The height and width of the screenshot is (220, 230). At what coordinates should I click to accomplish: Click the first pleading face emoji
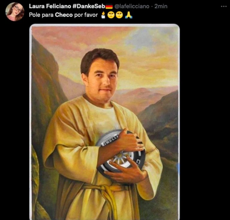[x=111, y=15]
